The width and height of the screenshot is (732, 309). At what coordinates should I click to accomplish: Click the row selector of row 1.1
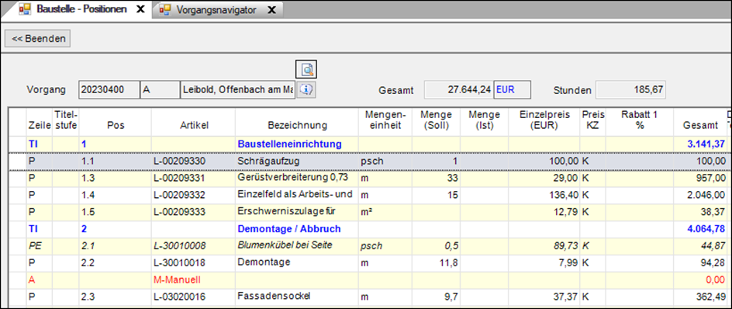pos(18,161)
